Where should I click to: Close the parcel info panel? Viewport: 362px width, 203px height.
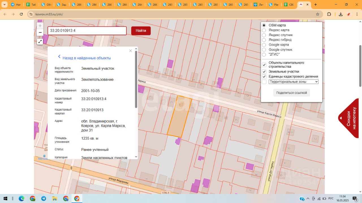[x=130, y=51]
